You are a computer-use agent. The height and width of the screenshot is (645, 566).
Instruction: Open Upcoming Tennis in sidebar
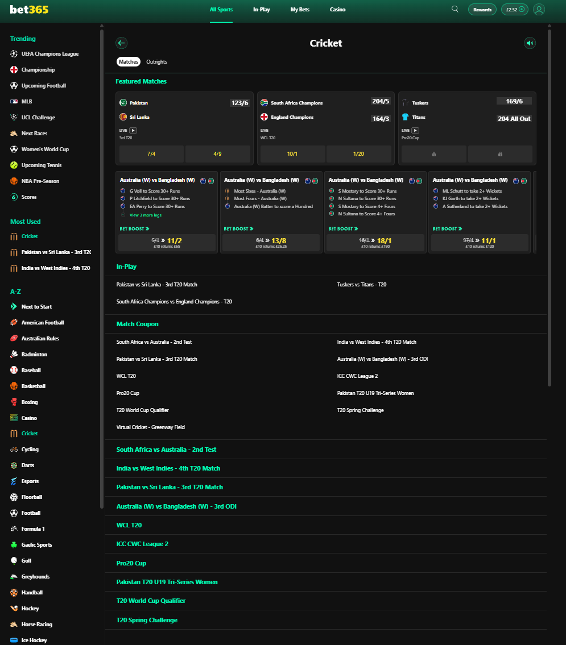coord(41,165)
